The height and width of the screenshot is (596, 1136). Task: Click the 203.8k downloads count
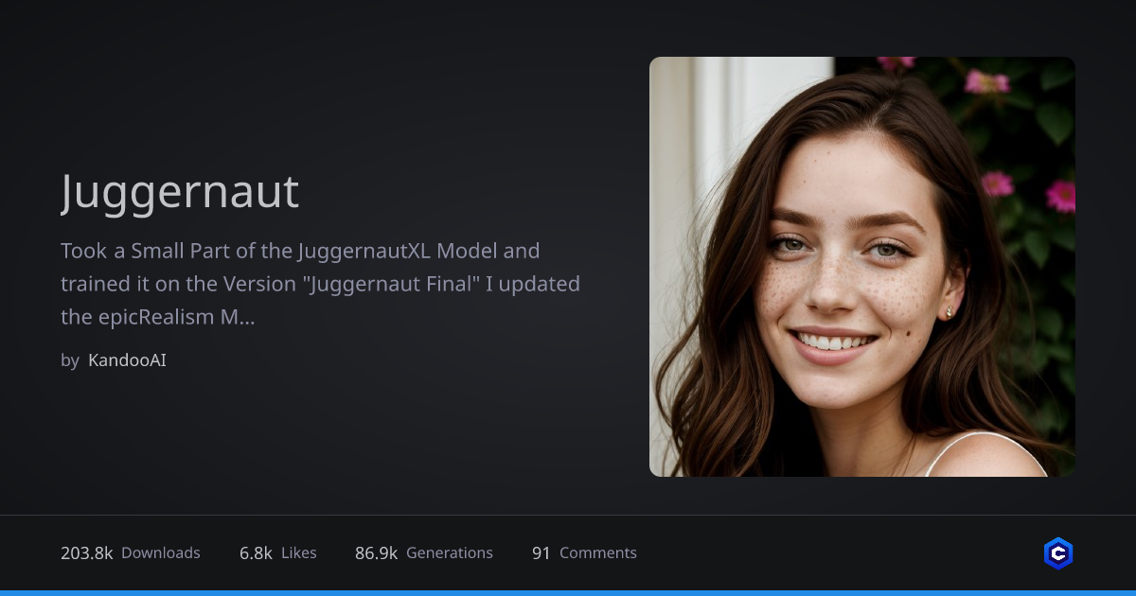[x=87, y=553]
